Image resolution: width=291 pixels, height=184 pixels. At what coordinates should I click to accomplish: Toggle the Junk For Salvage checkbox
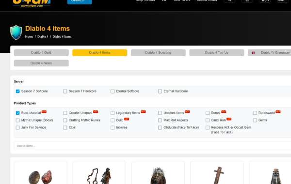(x=18, y=128)
